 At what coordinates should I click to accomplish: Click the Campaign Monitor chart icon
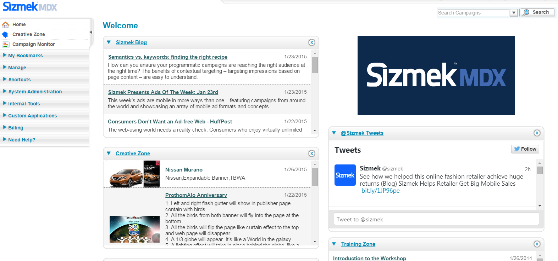point(5,44)
